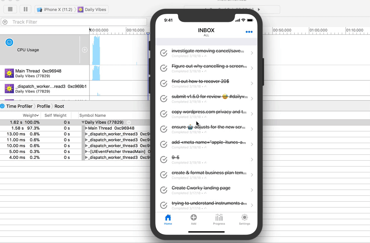Expand the 10.00 ms _dispatch_worker_thread3 row
The height and width of the screenshot is (243, 370).
pos(86,146)
